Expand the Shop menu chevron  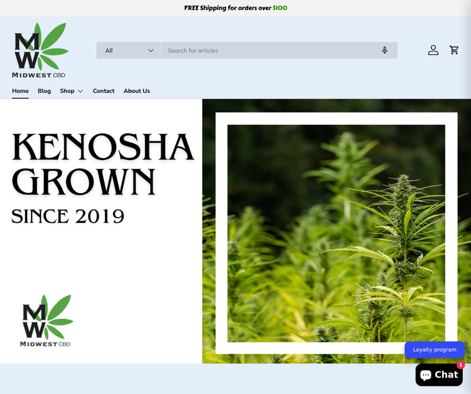point(80,91)
